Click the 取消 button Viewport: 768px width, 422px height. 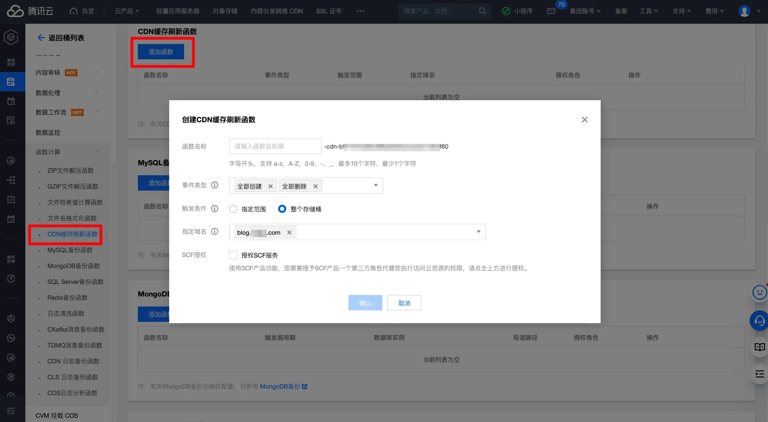click(404, 303)
